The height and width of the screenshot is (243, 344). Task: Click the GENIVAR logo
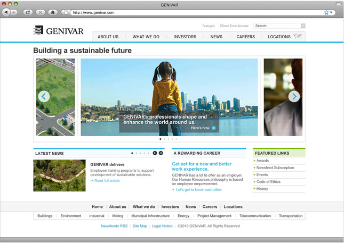pos(59,31)
